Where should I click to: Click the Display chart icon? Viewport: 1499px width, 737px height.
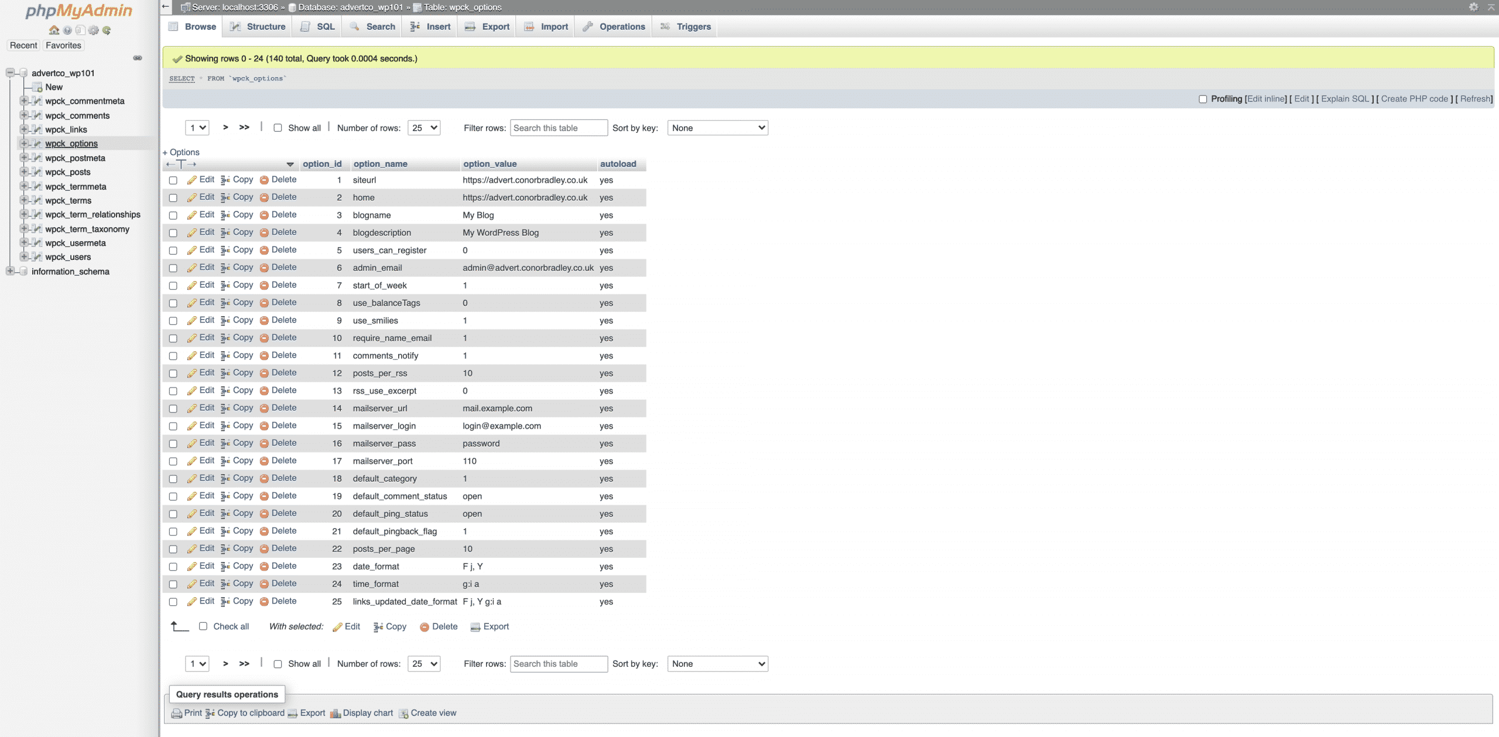[x=336, y=714]
